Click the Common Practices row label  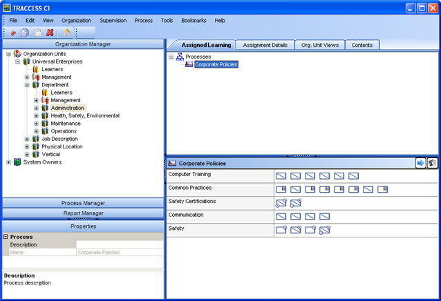190,188
